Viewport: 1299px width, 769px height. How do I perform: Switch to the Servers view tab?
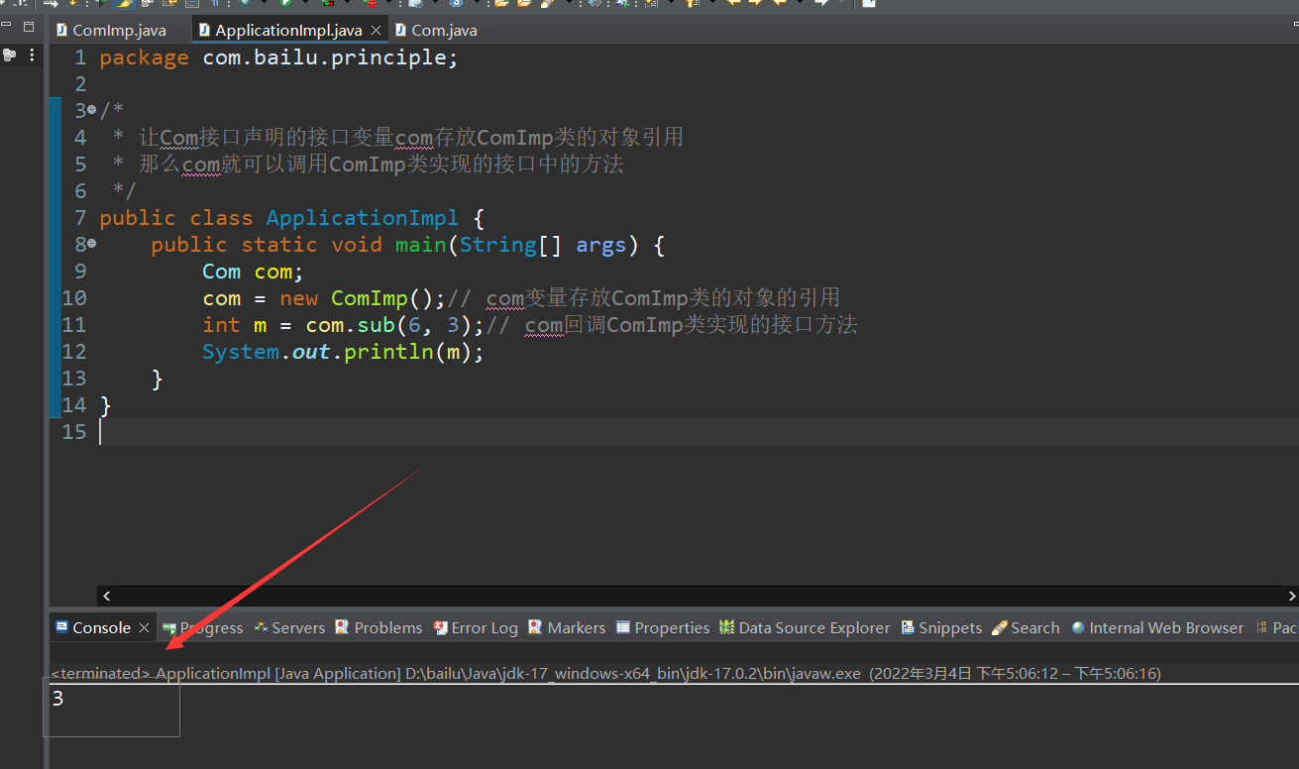pos(289,627)
